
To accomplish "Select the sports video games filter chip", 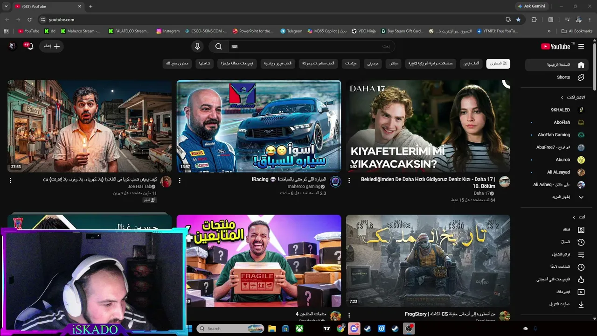I will pyautogui.click(x=278, y=63).
